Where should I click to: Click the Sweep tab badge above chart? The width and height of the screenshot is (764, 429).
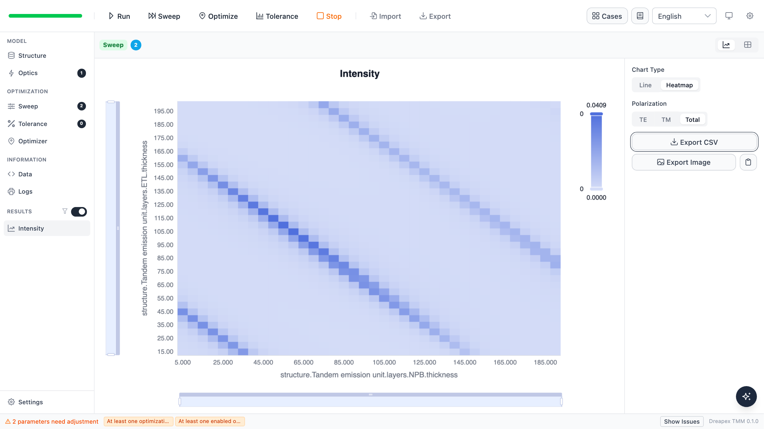tap(113, 45)
